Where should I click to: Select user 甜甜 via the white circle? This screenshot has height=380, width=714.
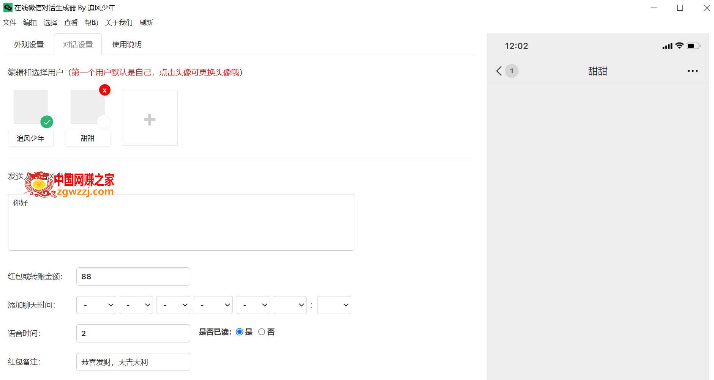[x=104, y=122]
